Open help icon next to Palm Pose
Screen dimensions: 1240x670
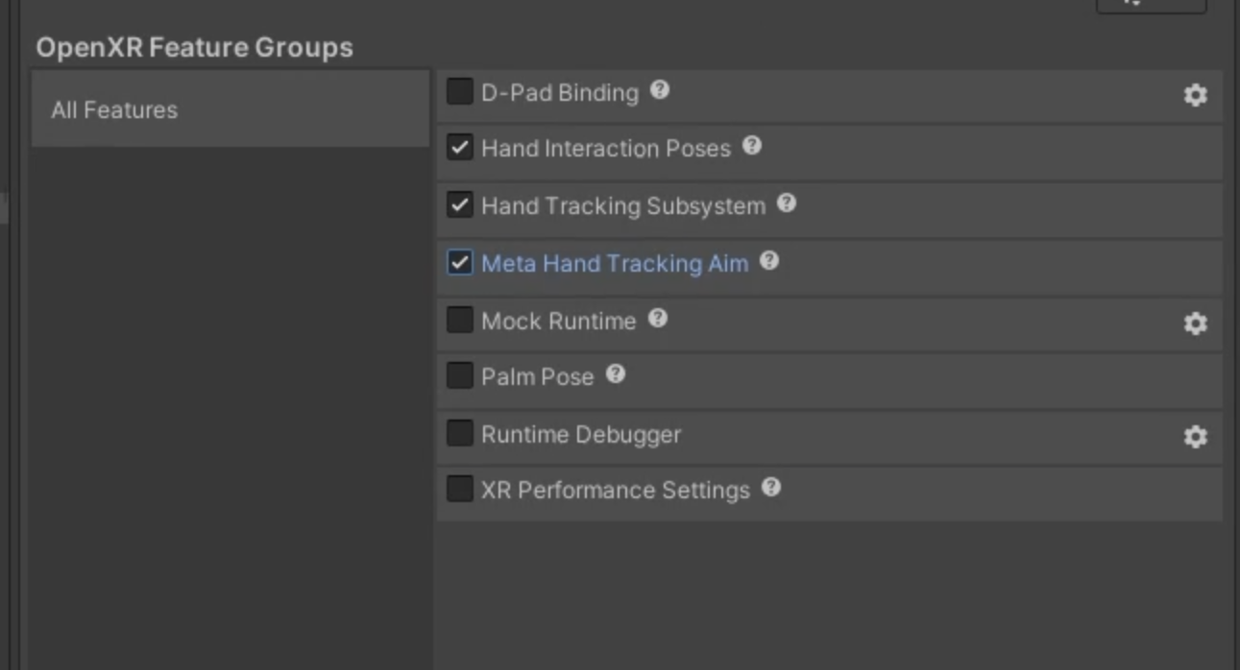coord(616,374)
